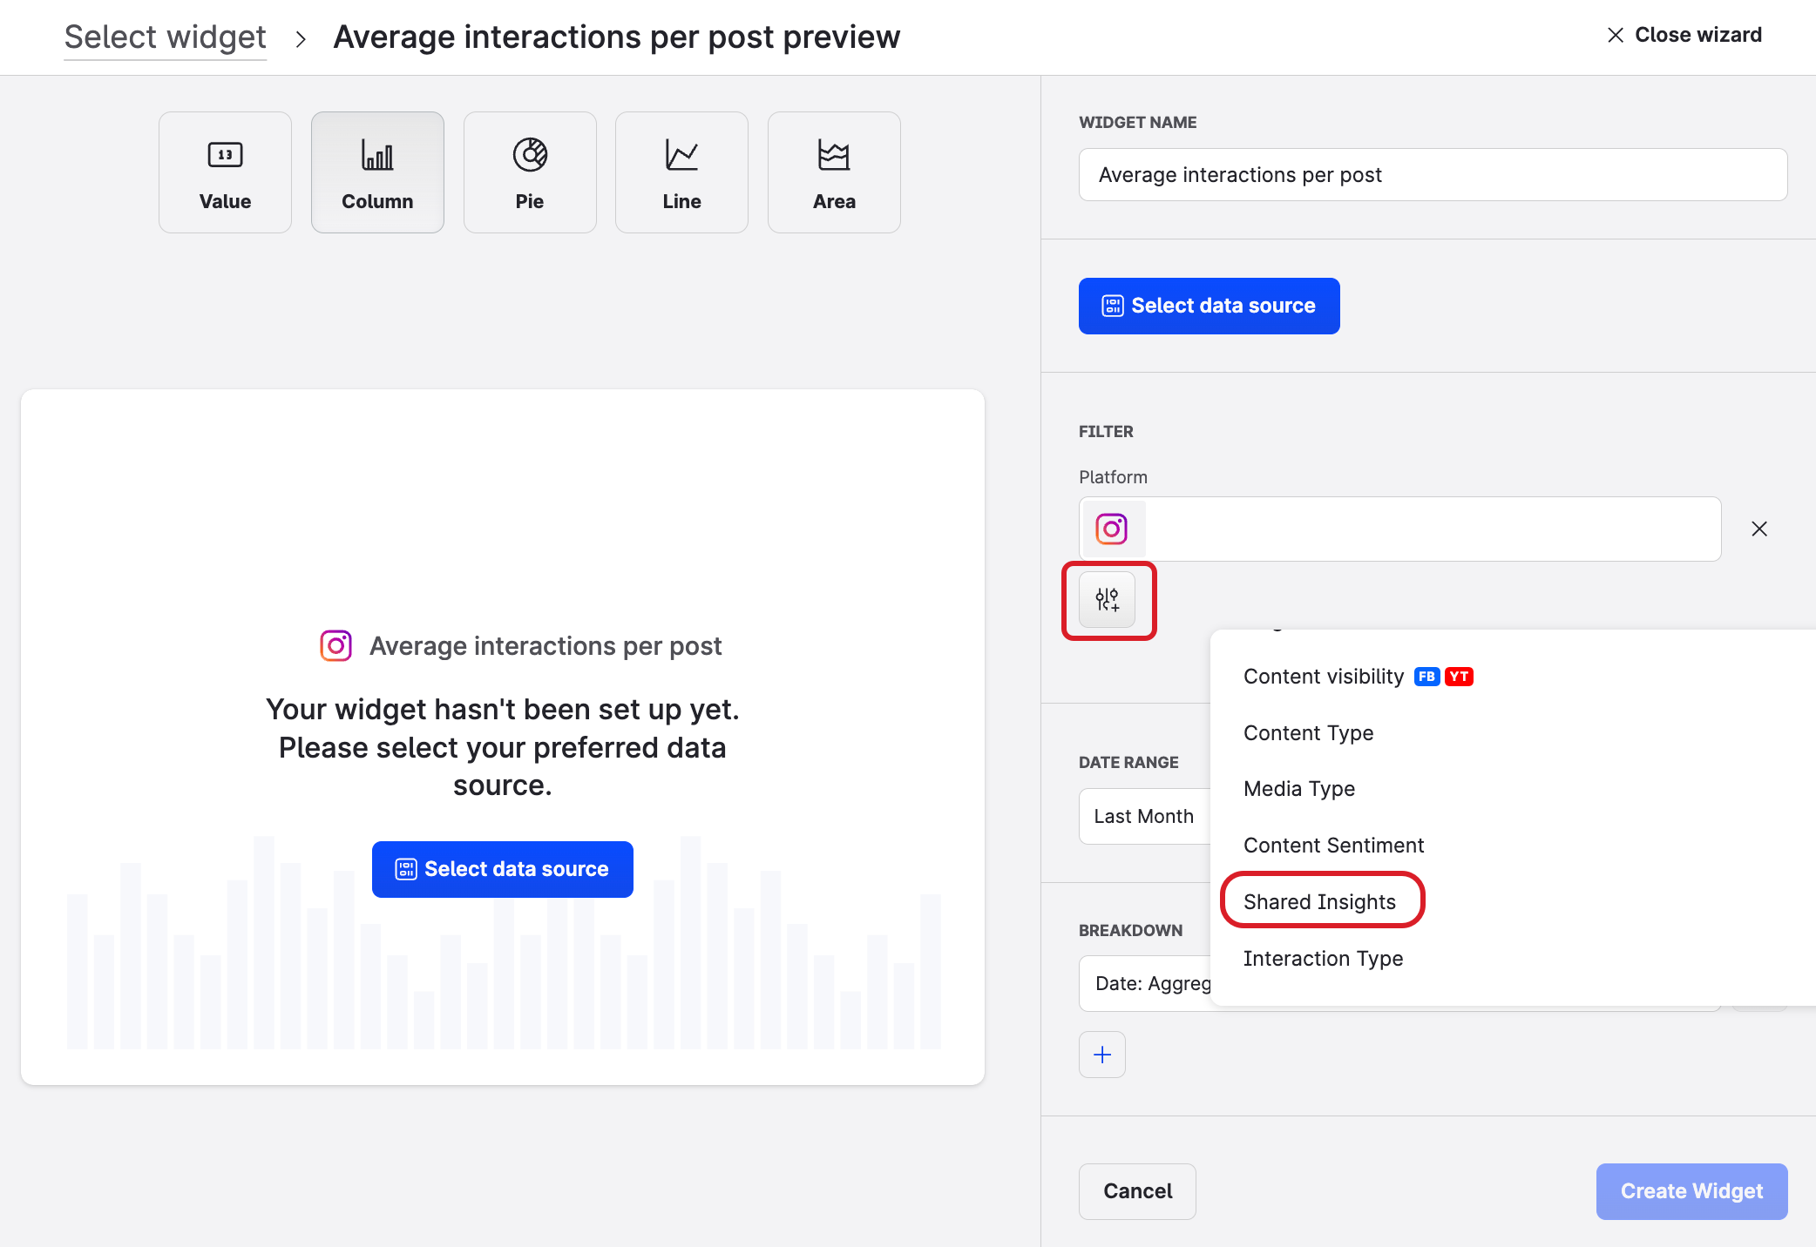Click the Instagram platform icon in filter
Image resolution: width=1816 pixels, height=1247 pixels.
pos(1112,529)
